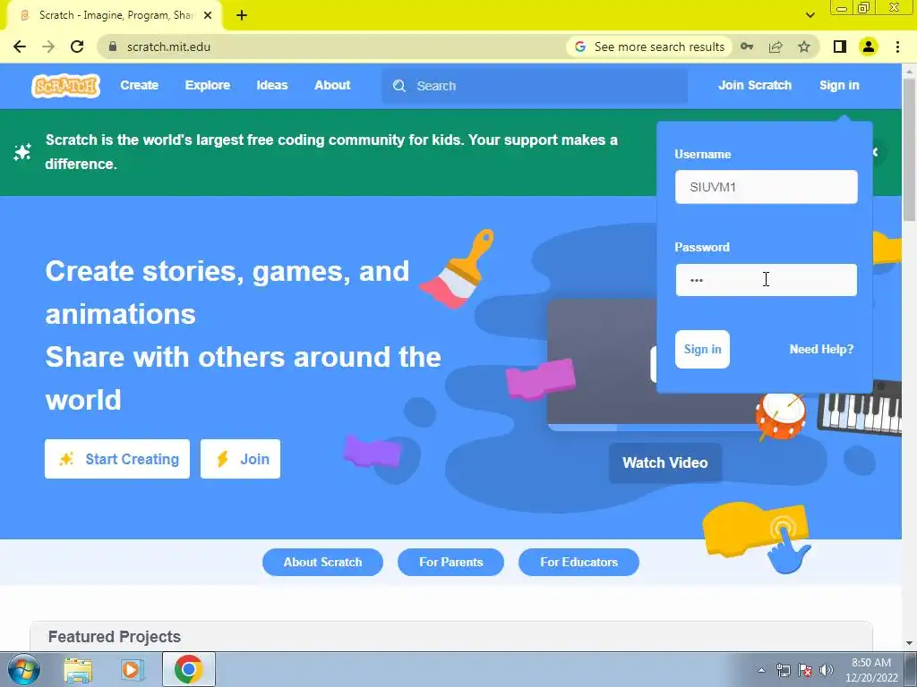The width and height of the screenshot is (917, 687).
Task: Open the Windows Start menu
Action: [23, 669]
